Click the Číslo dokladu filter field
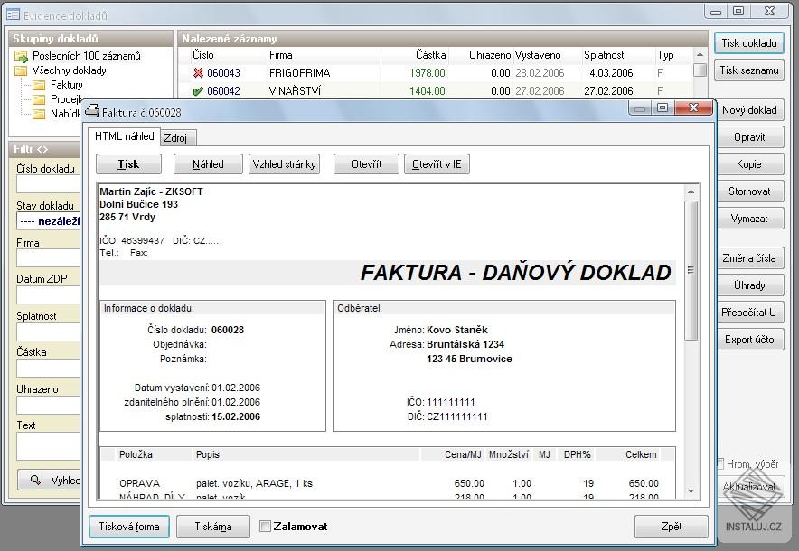This screenshot has height=551, width=799. (49, 184)
